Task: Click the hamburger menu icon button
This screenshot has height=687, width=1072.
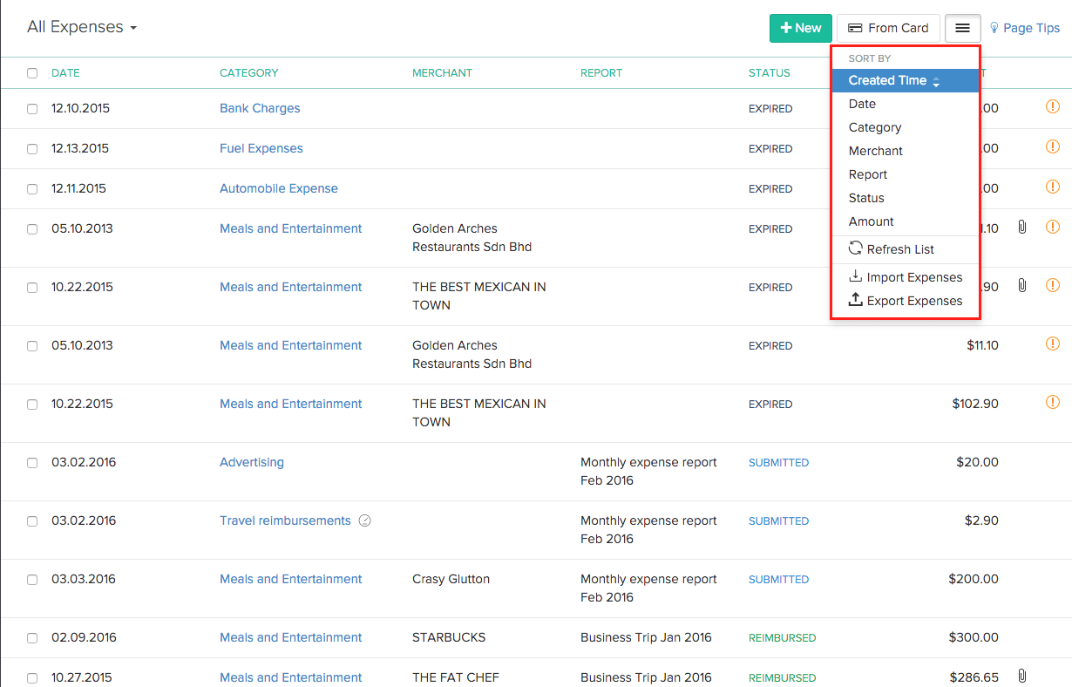Action: point(962,28)
